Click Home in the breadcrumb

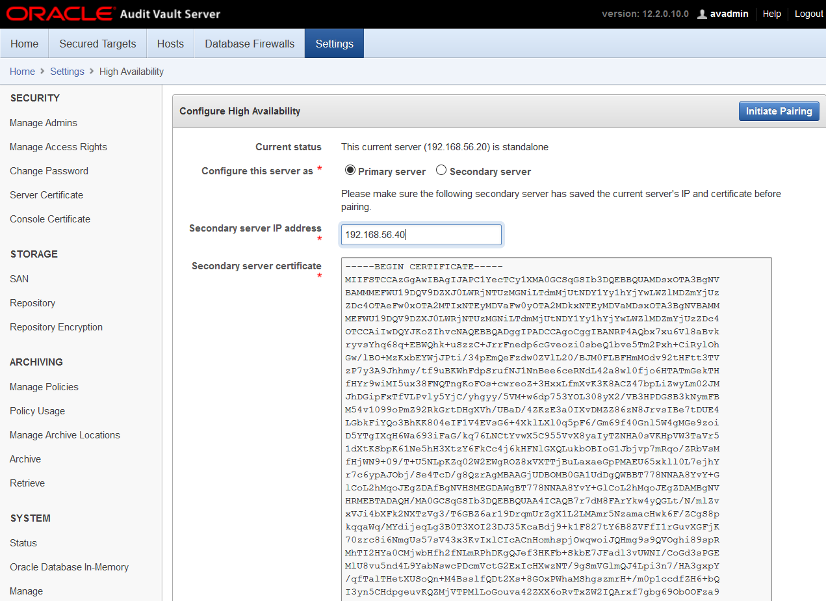click(x=22, y=72)
